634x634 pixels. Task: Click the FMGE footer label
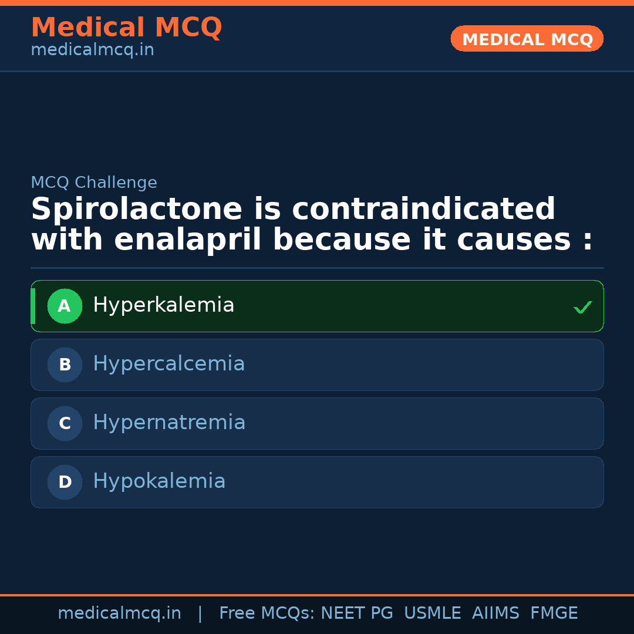(x=554, y=613)
